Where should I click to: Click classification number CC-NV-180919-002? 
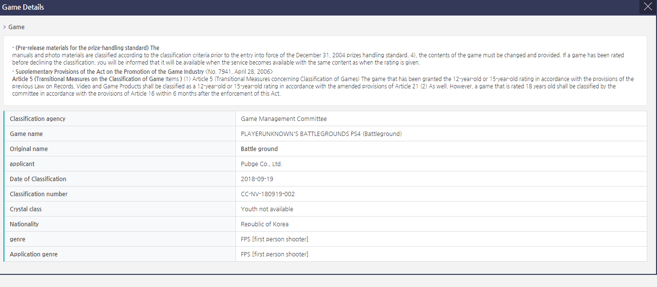pyautogui.click(x=268, y=194)
